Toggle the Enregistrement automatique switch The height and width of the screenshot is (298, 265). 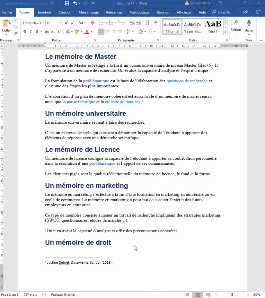(x=55, y=3)
